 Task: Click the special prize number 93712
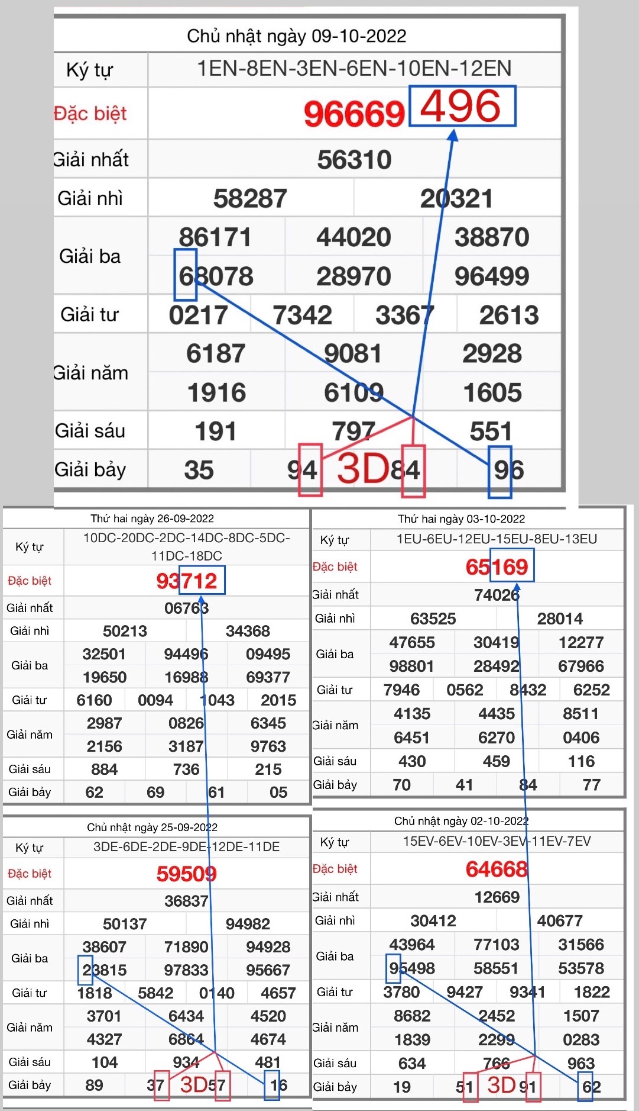click(x=187, y=581)
